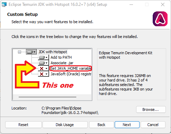Click the feature tree horizontal scrollbar
The height and width of the screenshot is (134, 171).
point(47,97)
